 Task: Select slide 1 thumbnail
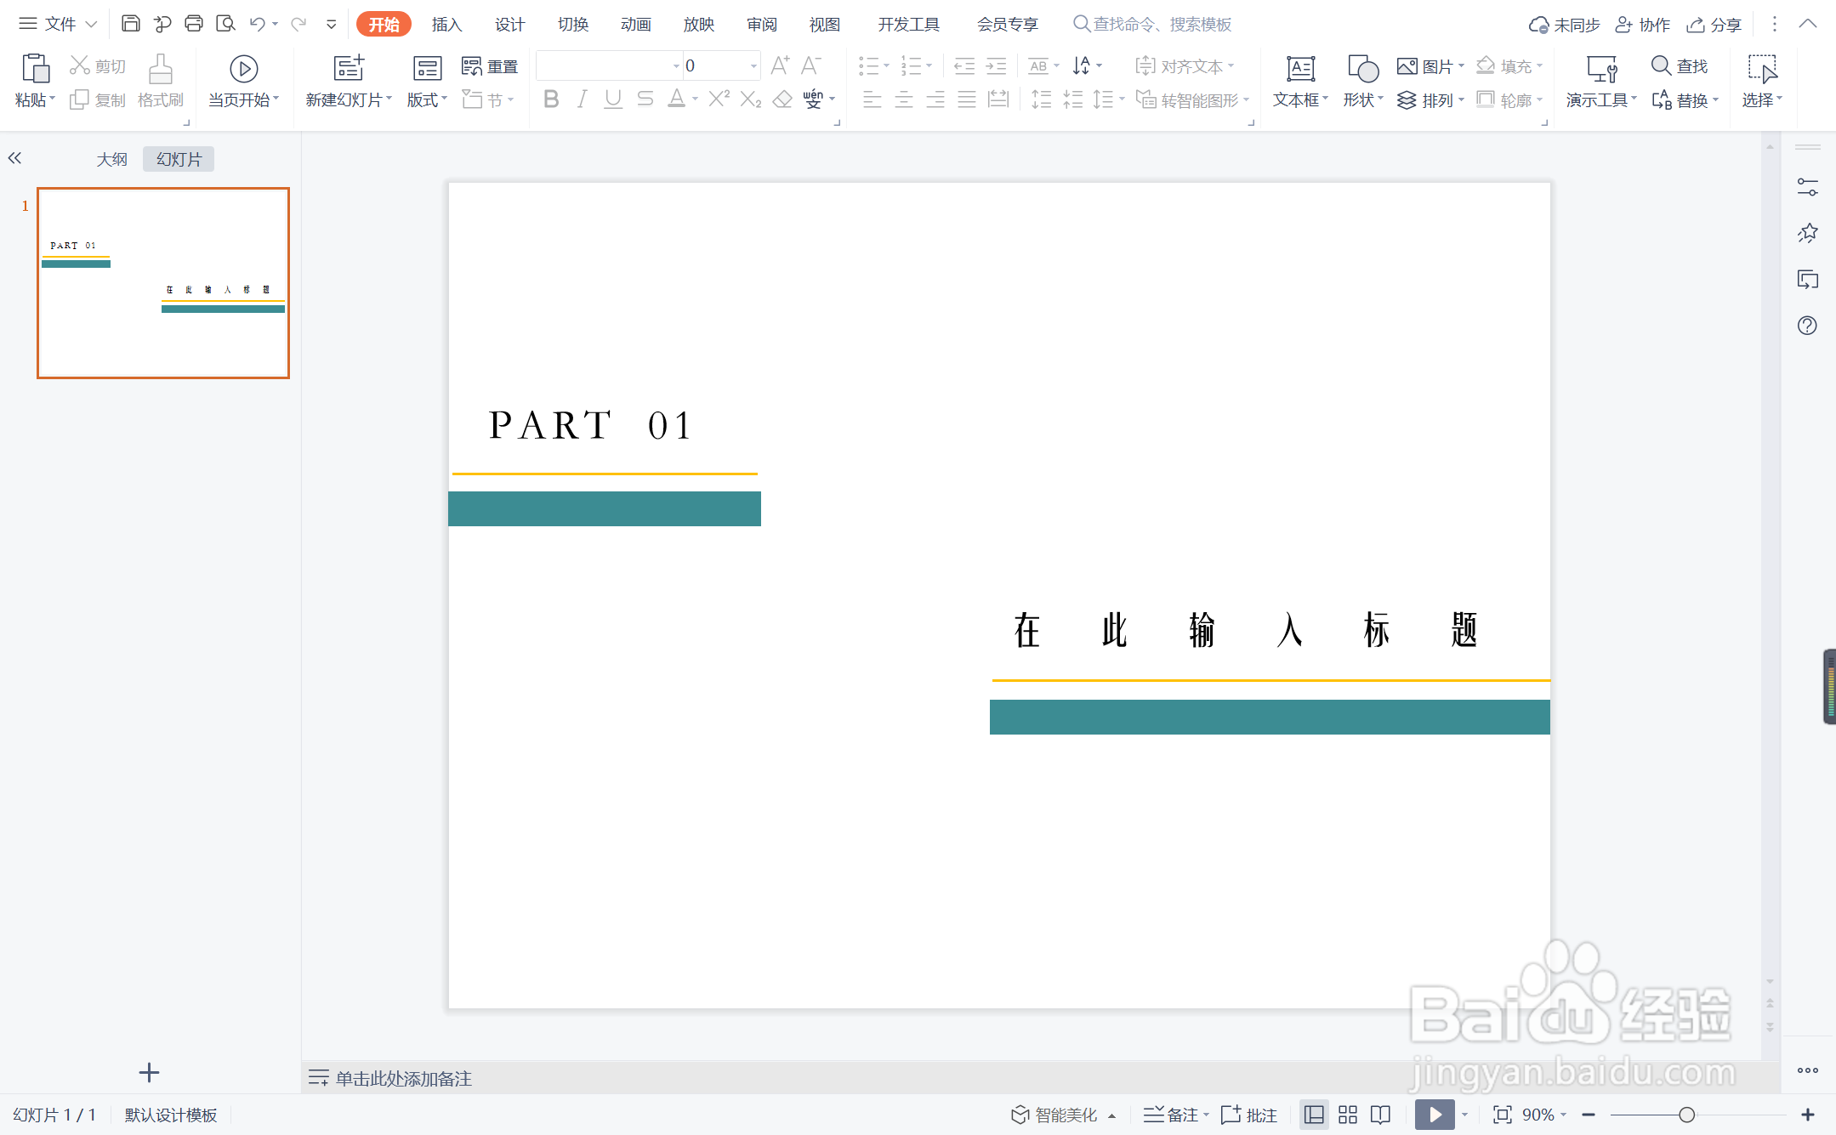coord(163,283)
